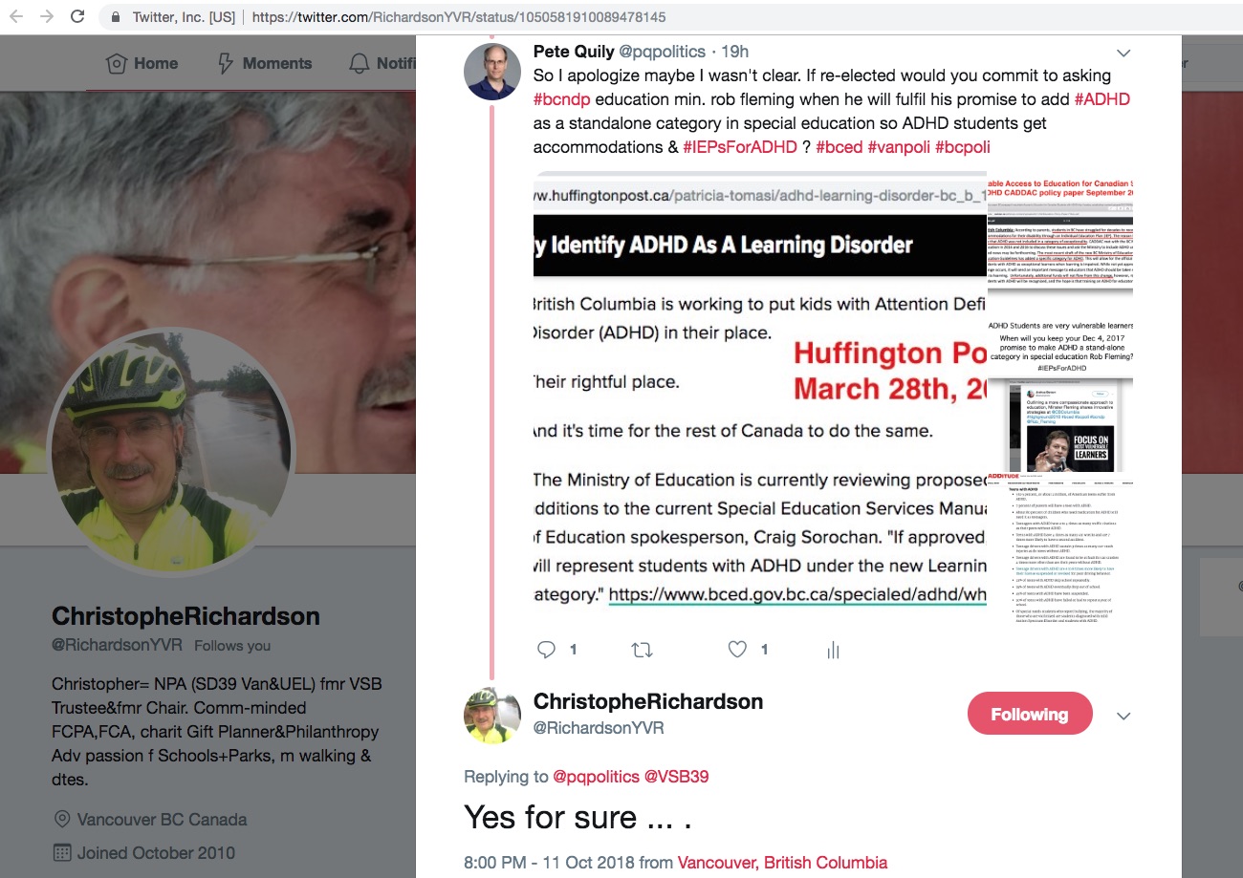View tweet activity bar chart icon
Image resolution: width=1243 pixels, height=878 pixels.
[833, 650]
